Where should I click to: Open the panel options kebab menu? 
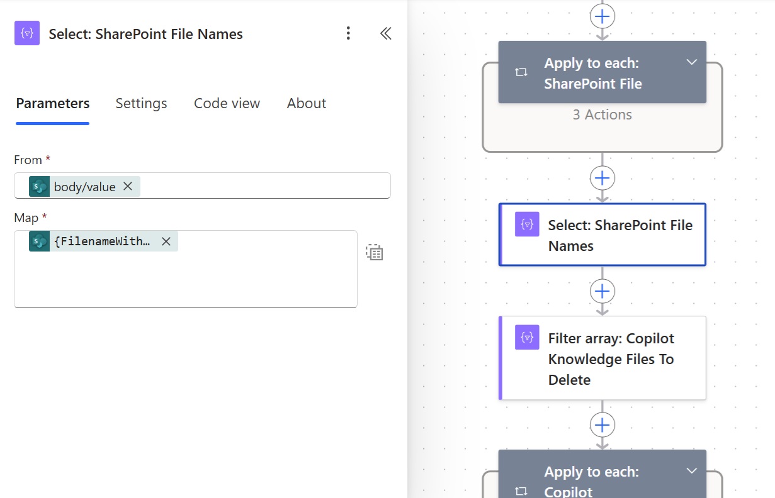(348, 33)
